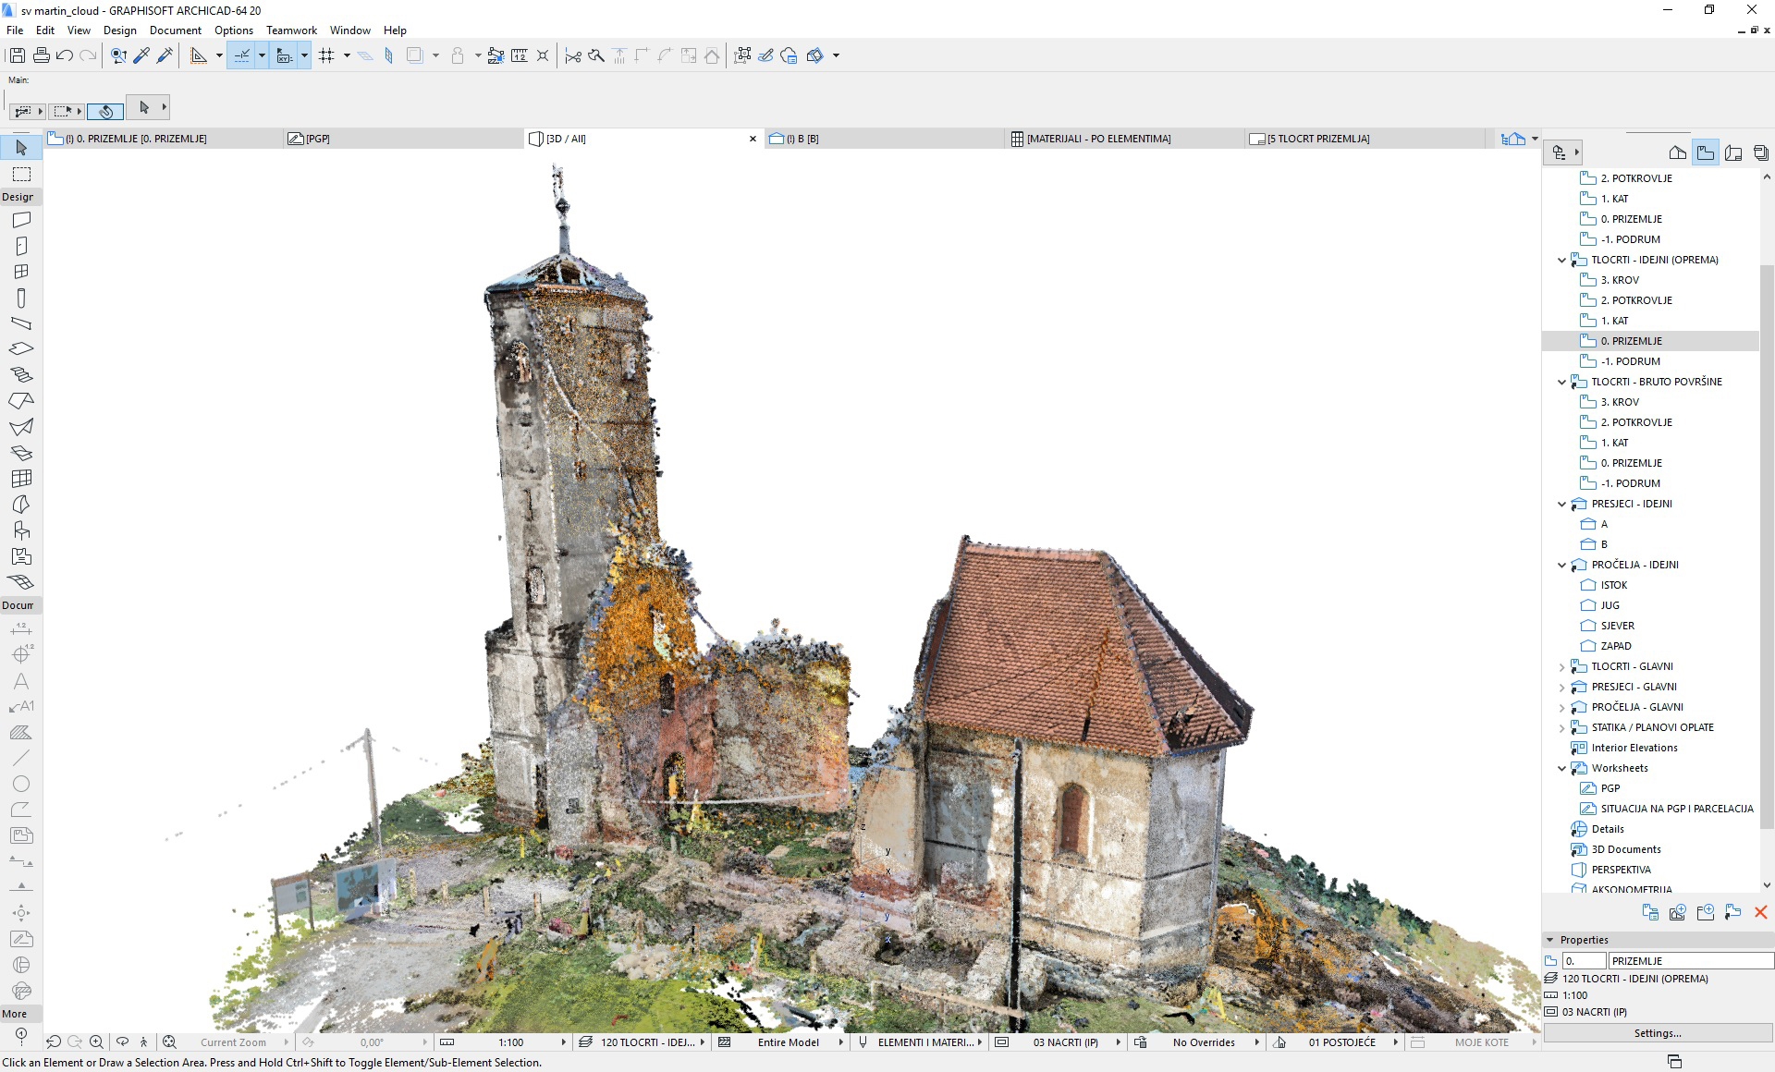Switch to the MATERIJALI - PO ELEMENTIMA tab
The width and height of the screenshot is (1775, 1072).
click(x=1124, y=139)
